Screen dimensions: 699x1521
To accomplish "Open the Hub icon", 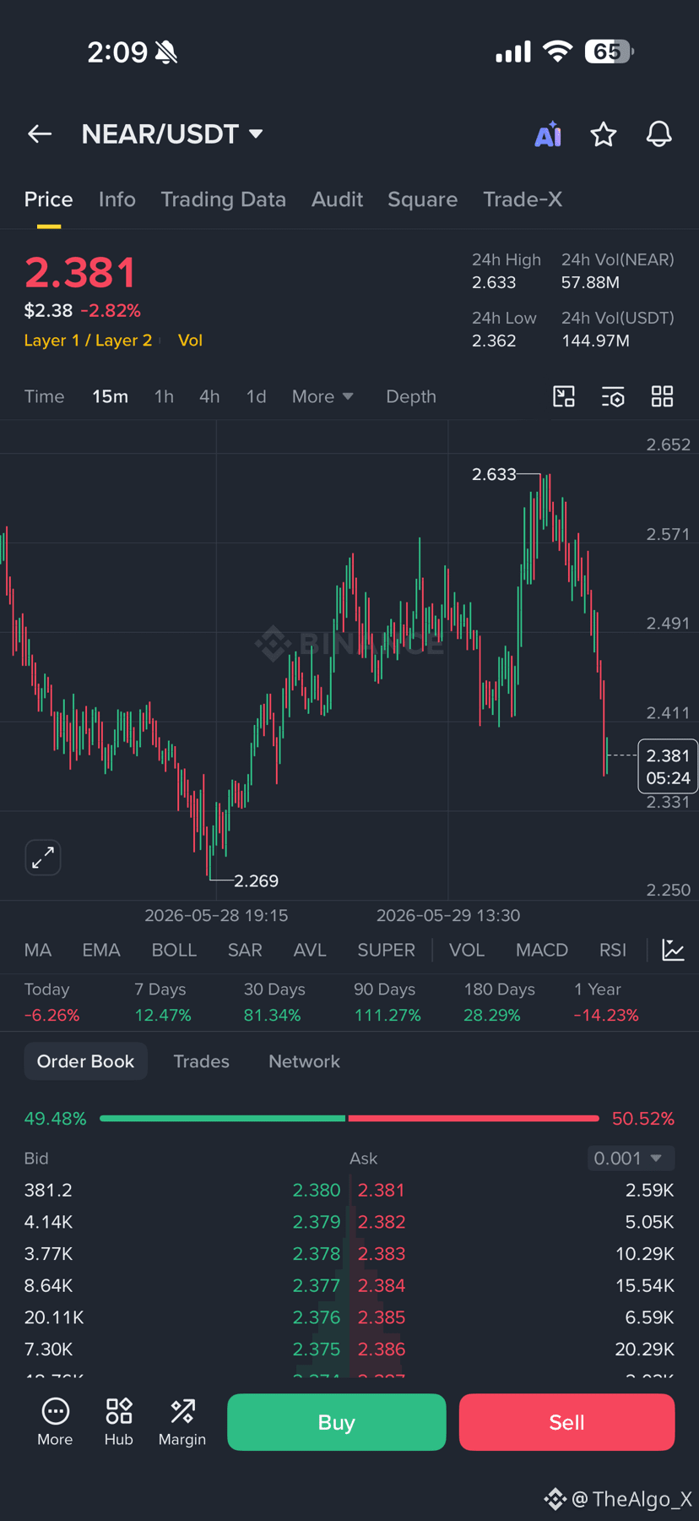I will pyautogui.click(x=119, y=1421).
